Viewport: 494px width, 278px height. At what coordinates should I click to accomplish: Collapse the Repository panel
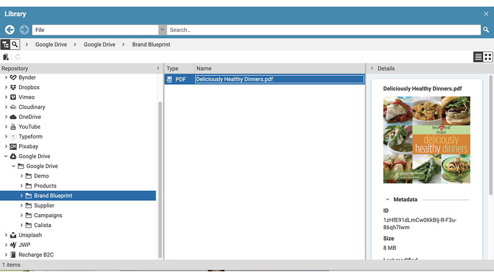pos(158,68)
